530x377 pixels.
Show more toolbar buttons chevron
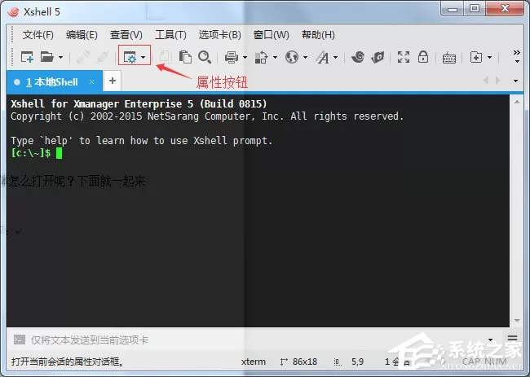coord(516,56)
